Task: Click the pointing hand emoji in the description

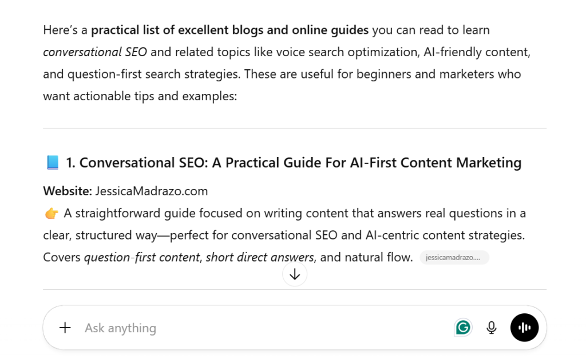Action: click(x=52, y=213)
